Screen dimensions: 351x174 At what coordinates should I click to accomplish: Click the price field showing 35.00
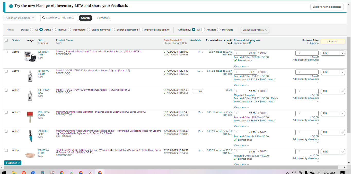[245, 91]
